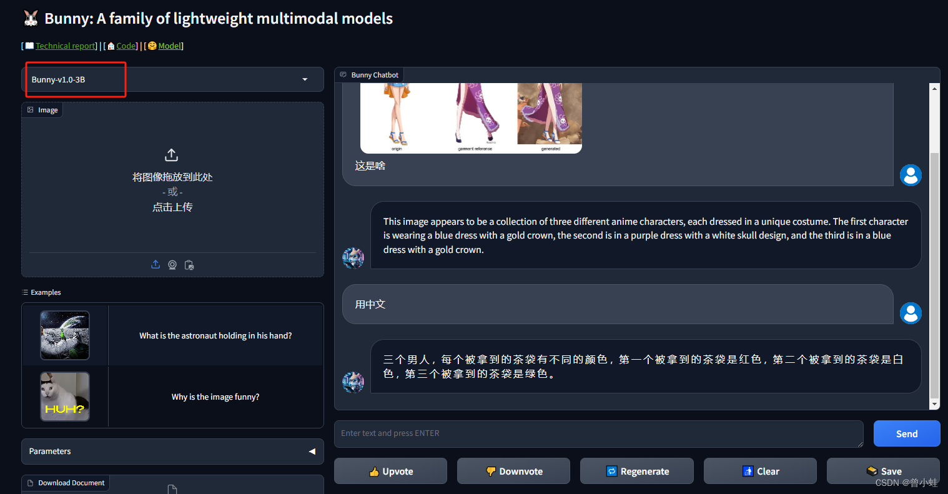Click the chat scrollbar down arrow
Viewport: 948px width, 494px height.
[934, 405]
